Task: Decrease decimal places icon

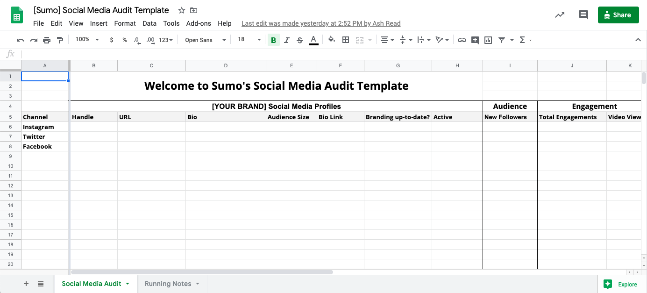Action: point(137,40)
